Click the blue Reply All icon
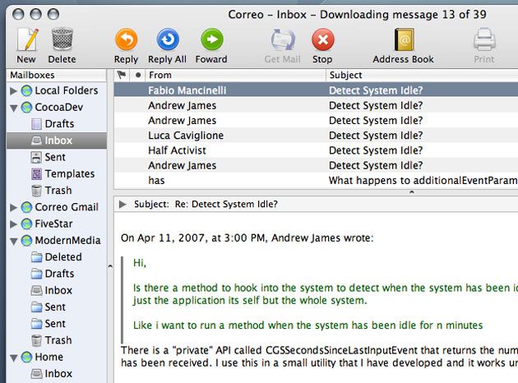Viewport: 518px width, 383px height. [x=168, y=39]
